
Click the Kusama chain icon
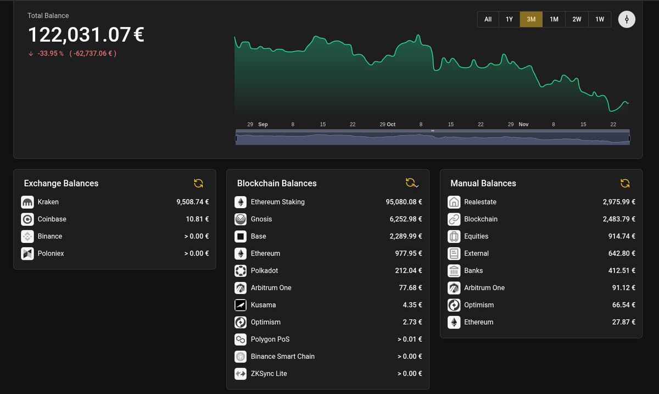[x=241, y=305]
